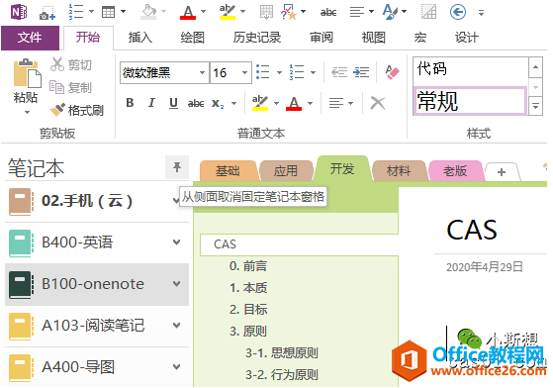Open the 文件 File tab
The width and height of the screenshot is (553, 388).
[x=30, y=38]
